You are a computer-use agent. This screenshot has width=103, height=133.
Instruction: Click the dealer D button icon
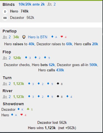(x=5, y=12)
